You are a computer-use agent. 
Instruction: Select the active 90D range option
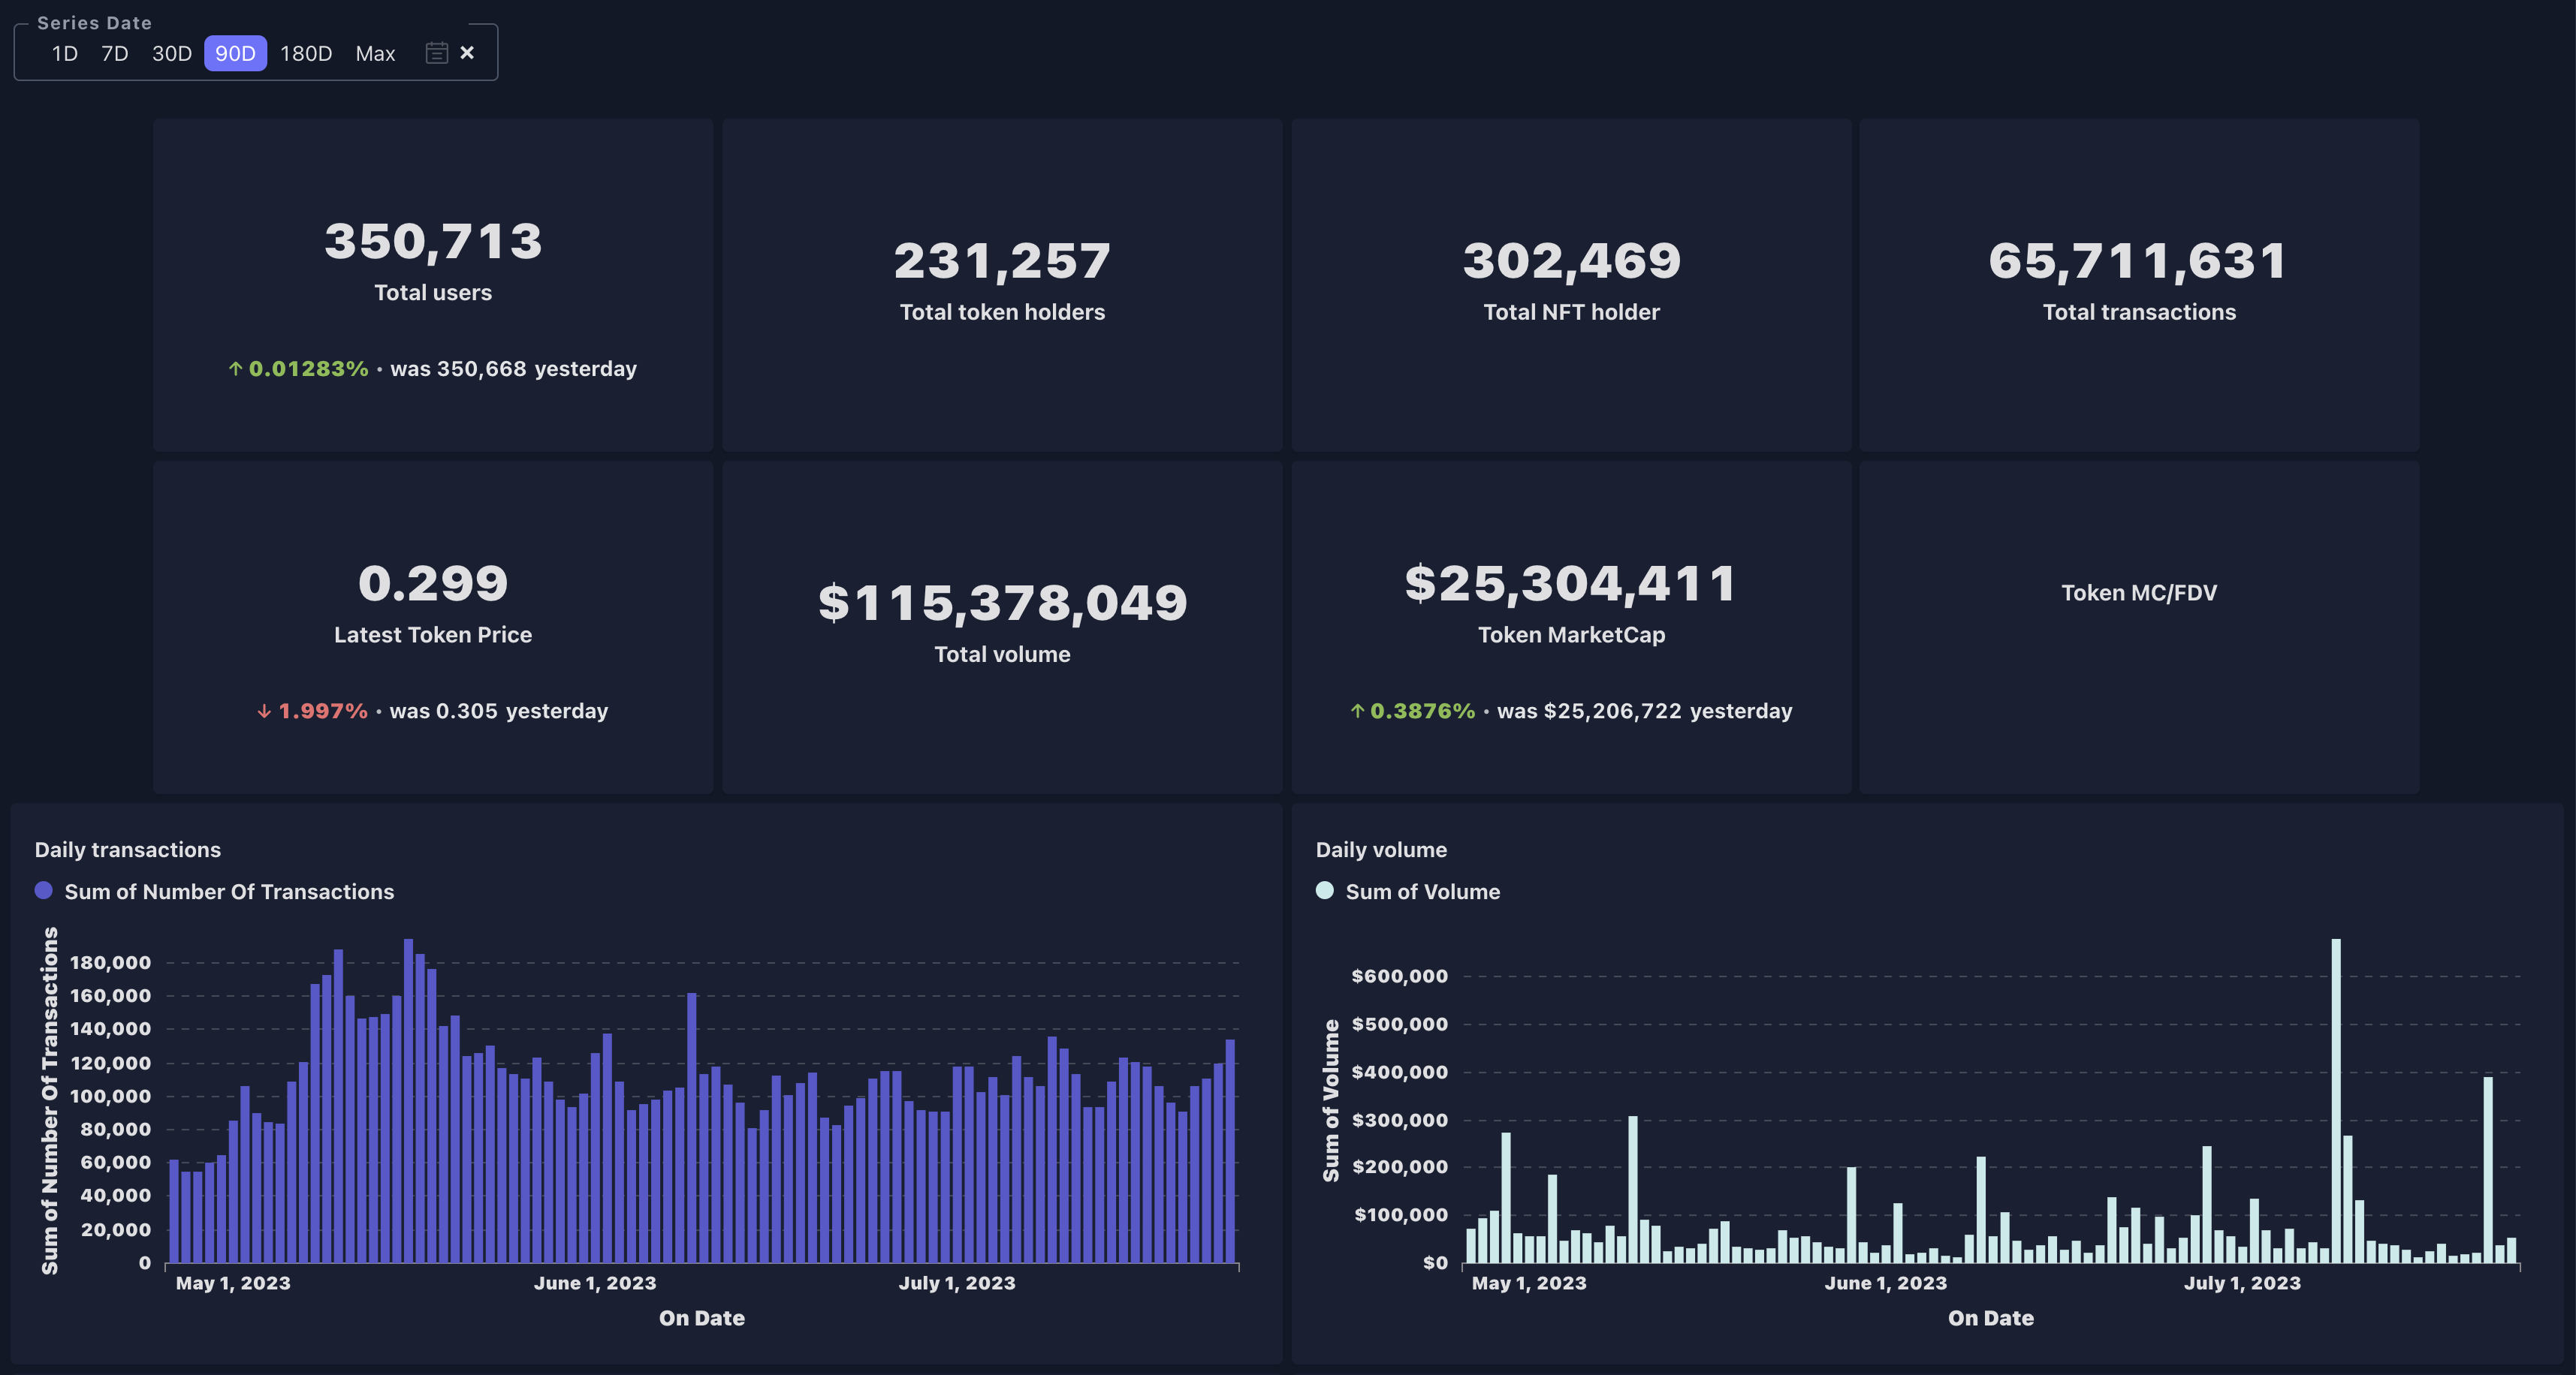[235, 54]
